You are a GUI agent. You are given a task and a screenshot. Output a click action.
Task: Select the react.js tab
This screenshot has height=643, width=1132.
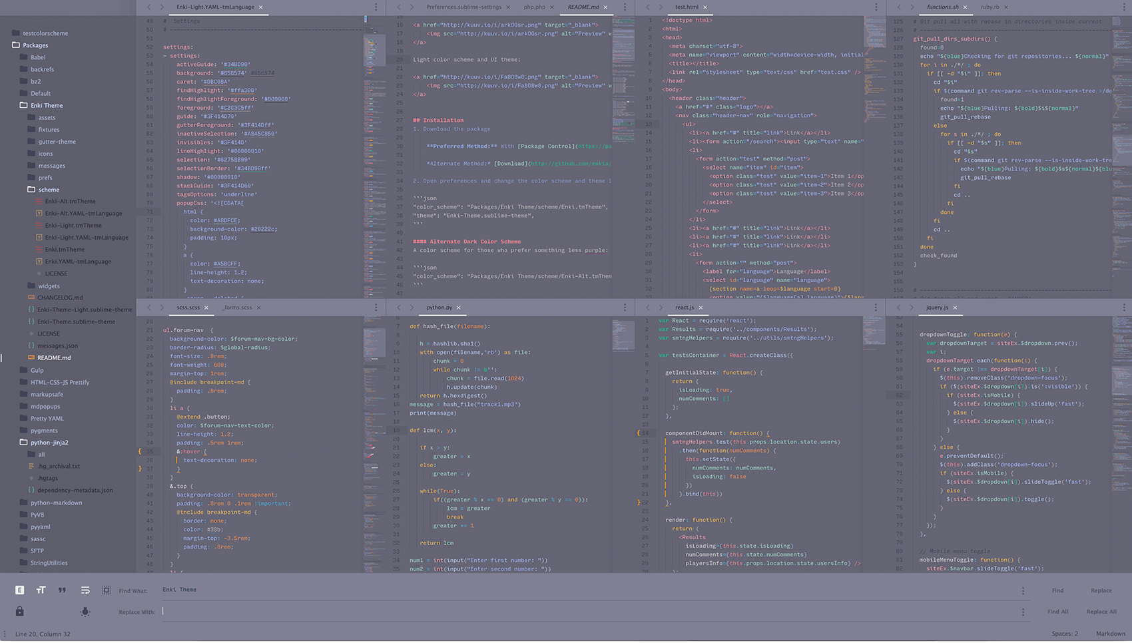[x=685, y=308]
